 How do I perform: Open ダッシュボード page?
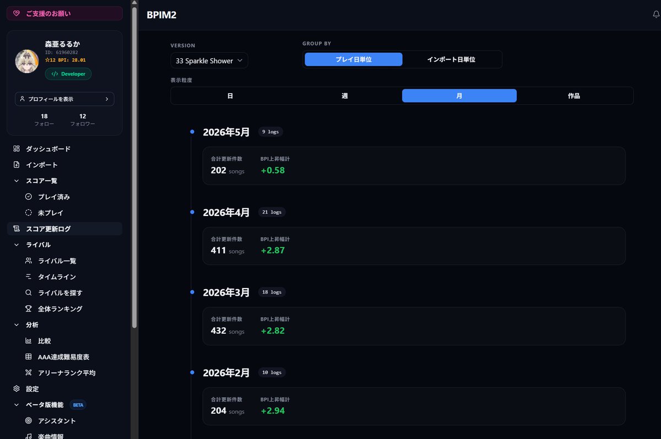click(64, 149)
